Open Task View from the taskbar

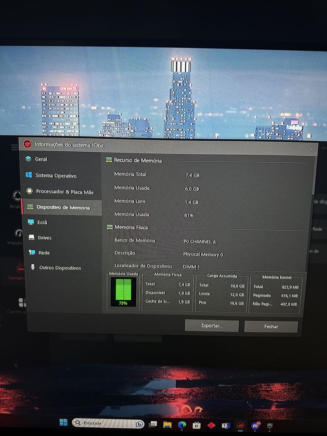153,424
